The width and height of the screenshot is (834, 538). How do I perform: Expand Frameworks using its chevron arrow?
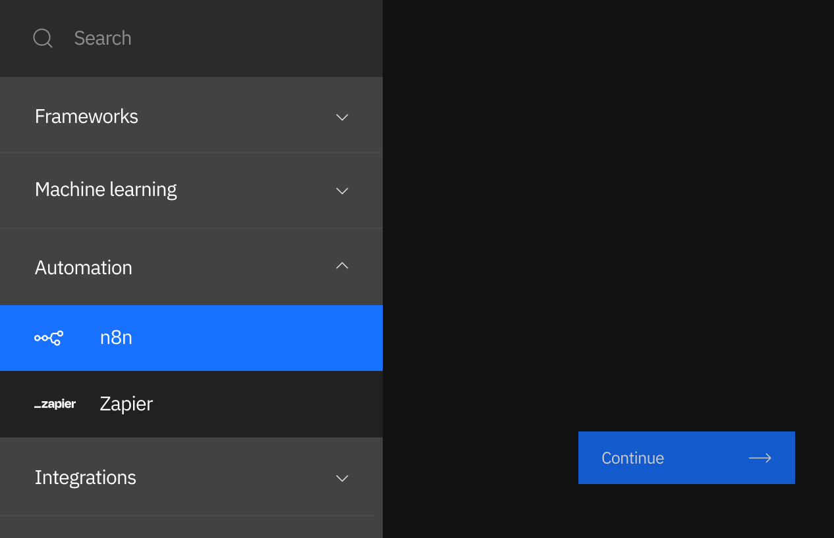[342, 117]
